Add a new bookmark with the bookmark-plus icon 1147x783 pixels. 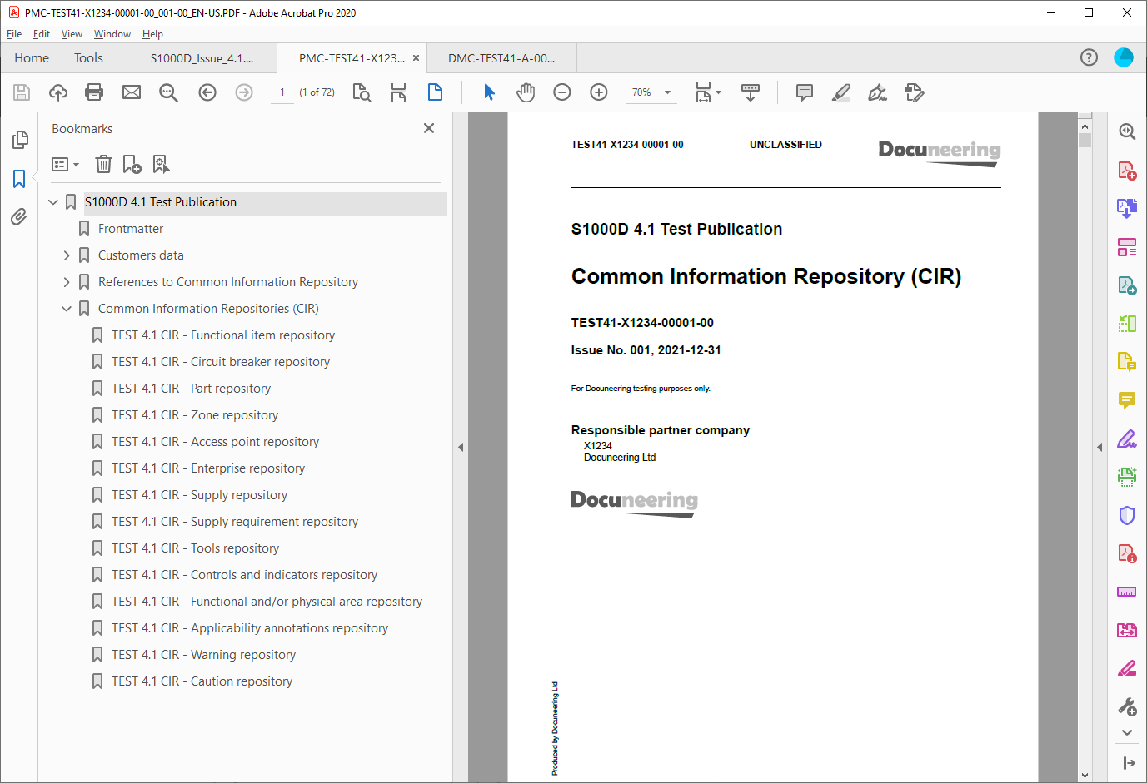132,164
